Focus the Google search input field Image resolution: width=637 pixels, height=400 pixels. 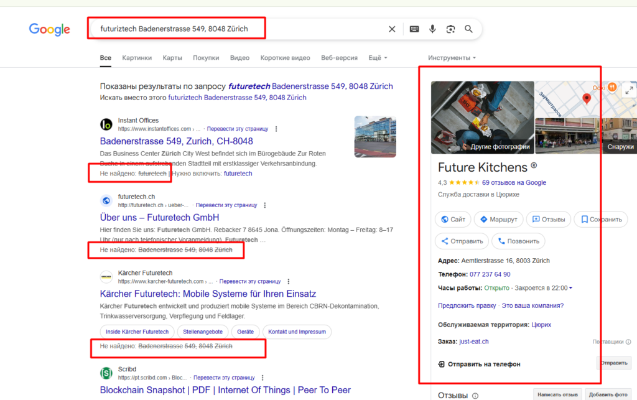239,29
